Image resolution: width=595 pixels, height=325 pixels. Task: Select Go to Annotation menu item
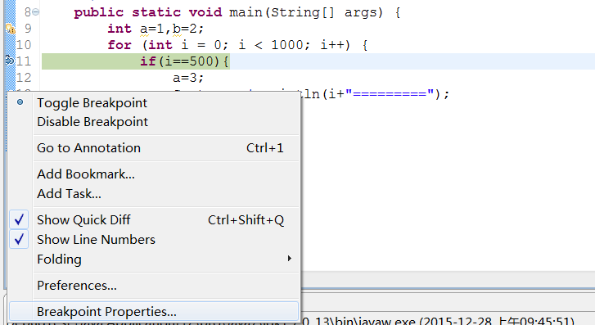click(x=154, y=147)
